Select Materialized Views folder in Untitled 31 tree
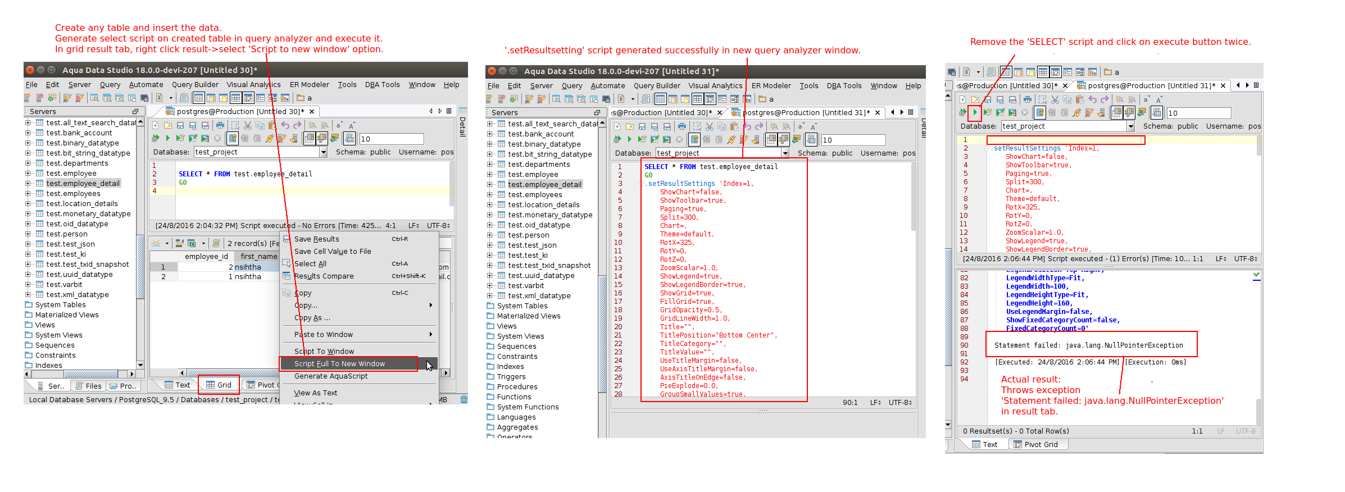Viewport: 1345px width, 492px height. coord(529,316)
